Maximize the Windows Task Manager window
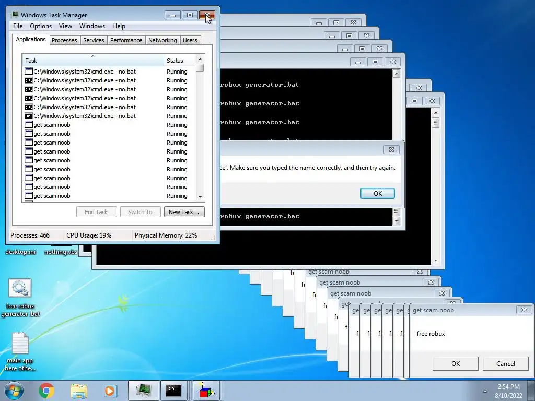The image size is (535, 401). 190,15
